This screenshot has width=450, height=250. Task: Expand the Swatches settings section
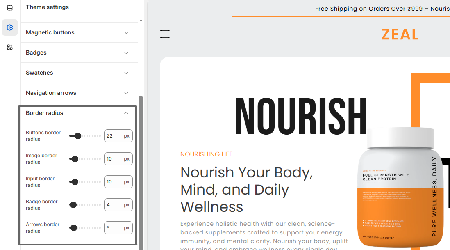78,73
